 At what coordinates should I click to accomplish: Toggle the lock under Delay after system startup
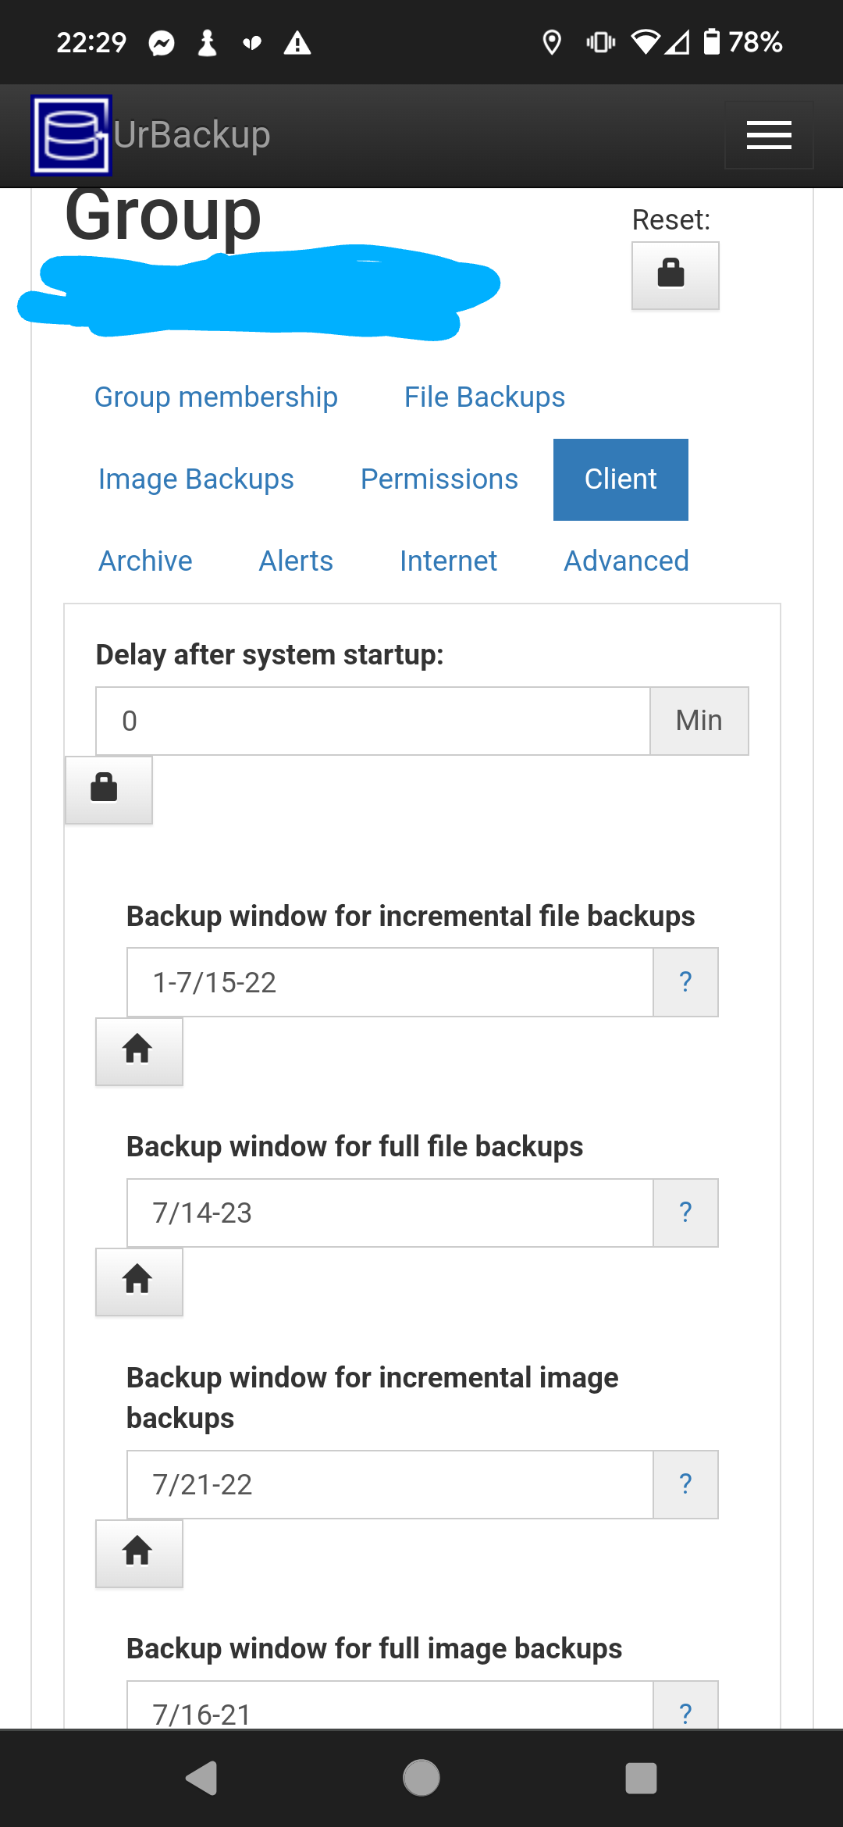coord(108,789)
